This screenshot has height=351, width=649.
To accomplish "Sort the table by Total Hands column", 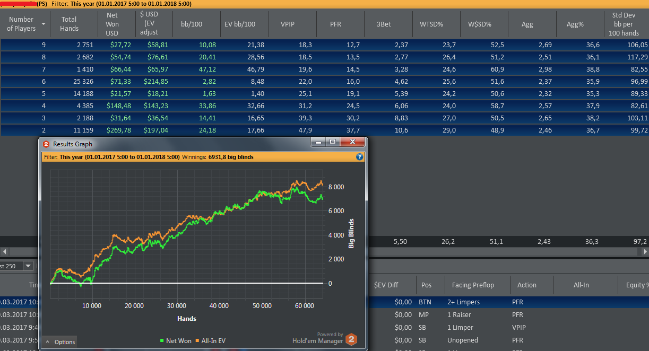I will pyautogui.click(x=69, y=24).
